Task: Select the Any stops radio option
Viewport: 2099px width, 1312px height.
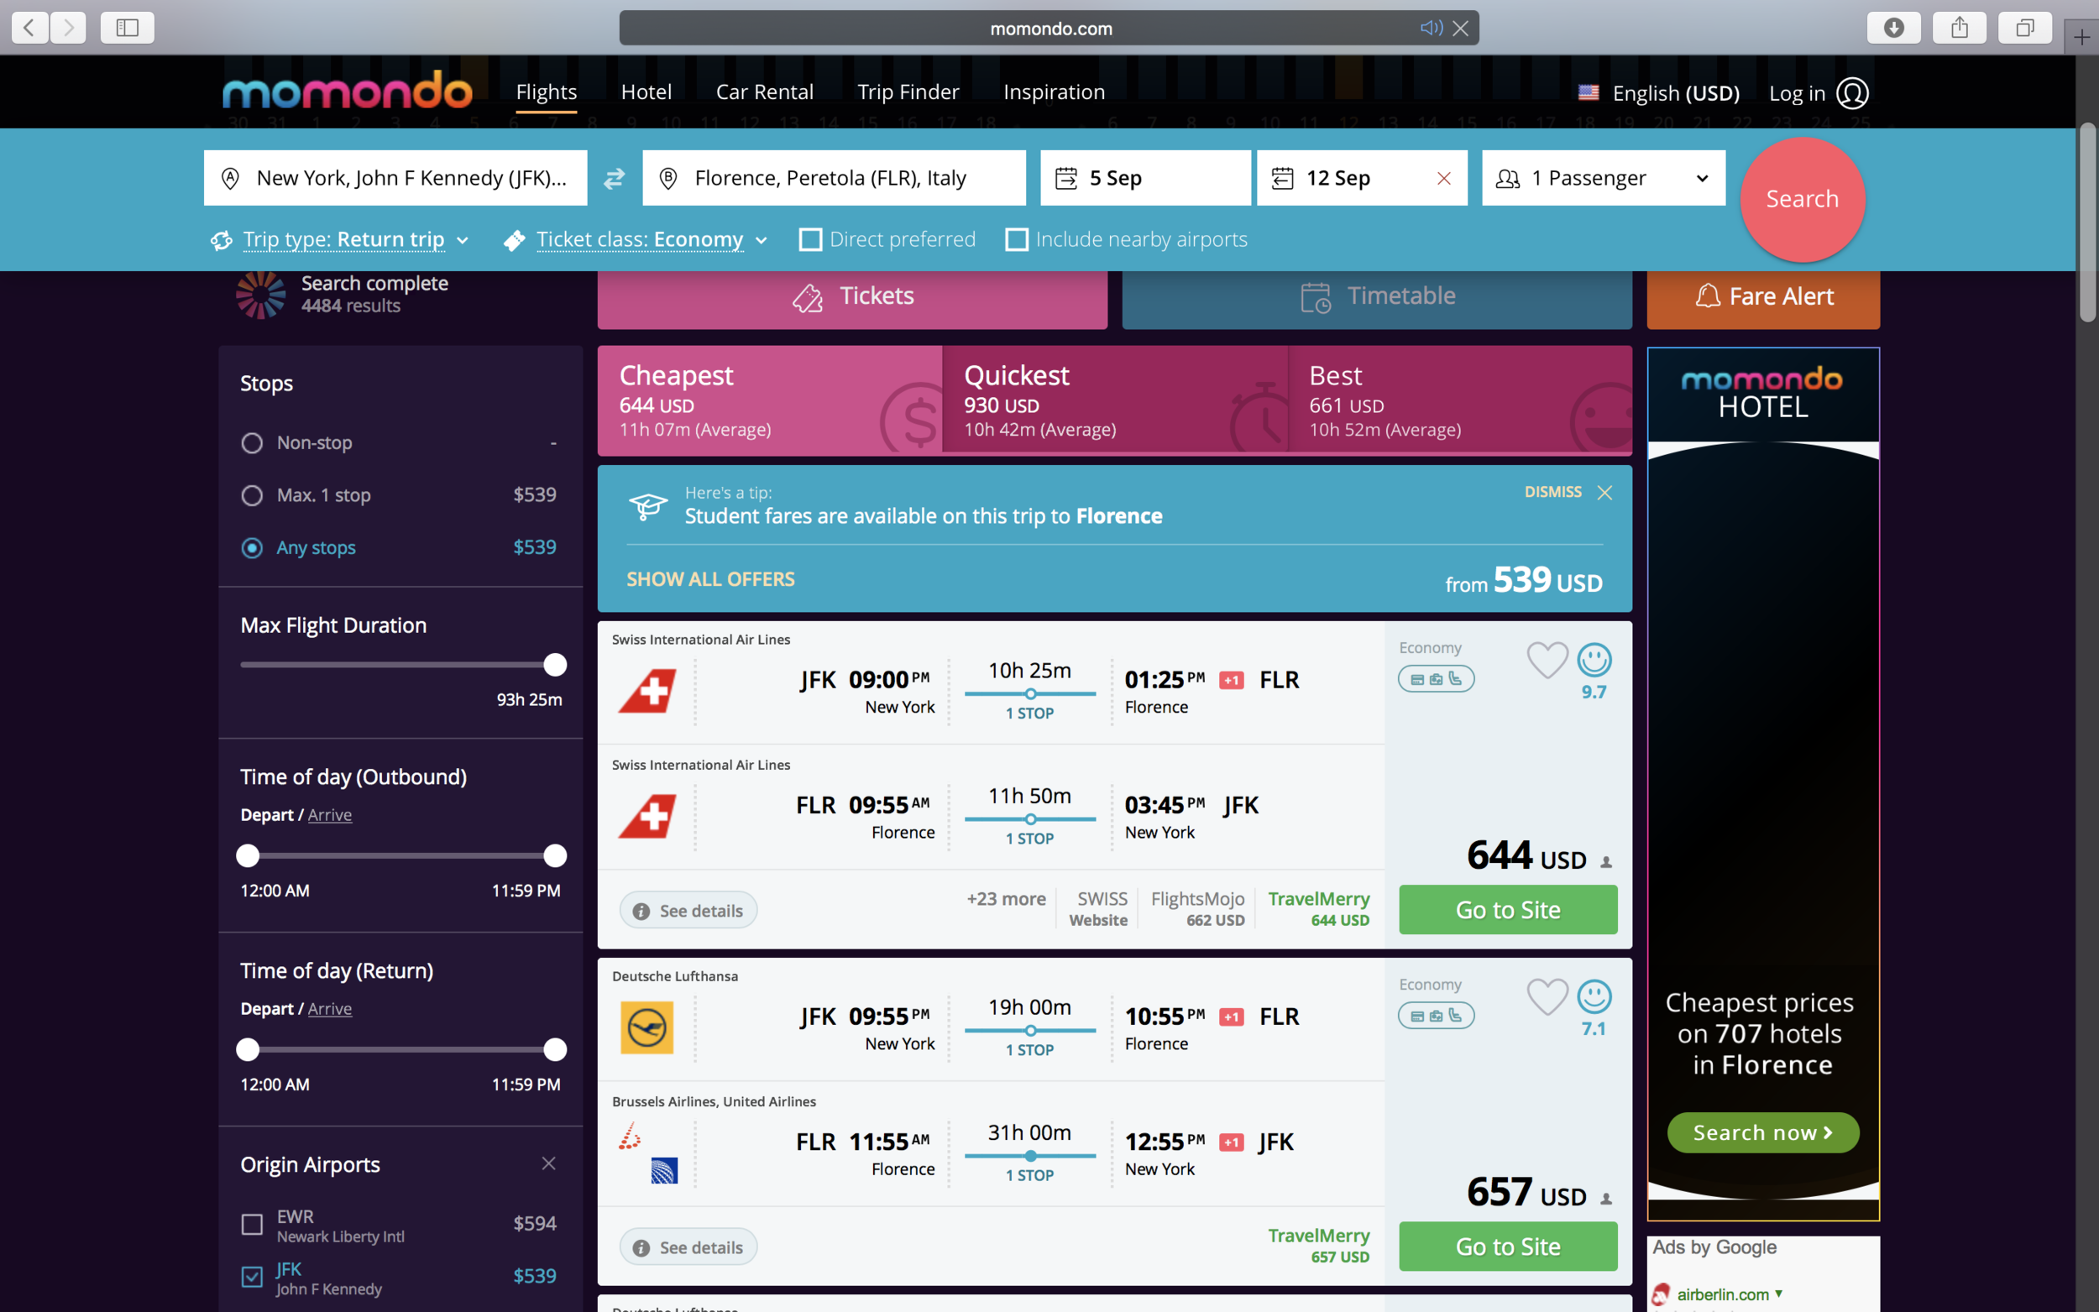Action: [252, 548]
